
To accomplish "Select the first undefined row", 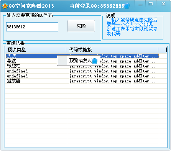I will click(82, 71).
